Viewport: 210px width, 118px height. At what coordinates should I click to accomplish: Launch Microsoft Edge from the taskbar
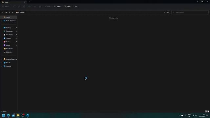(9, 115)
